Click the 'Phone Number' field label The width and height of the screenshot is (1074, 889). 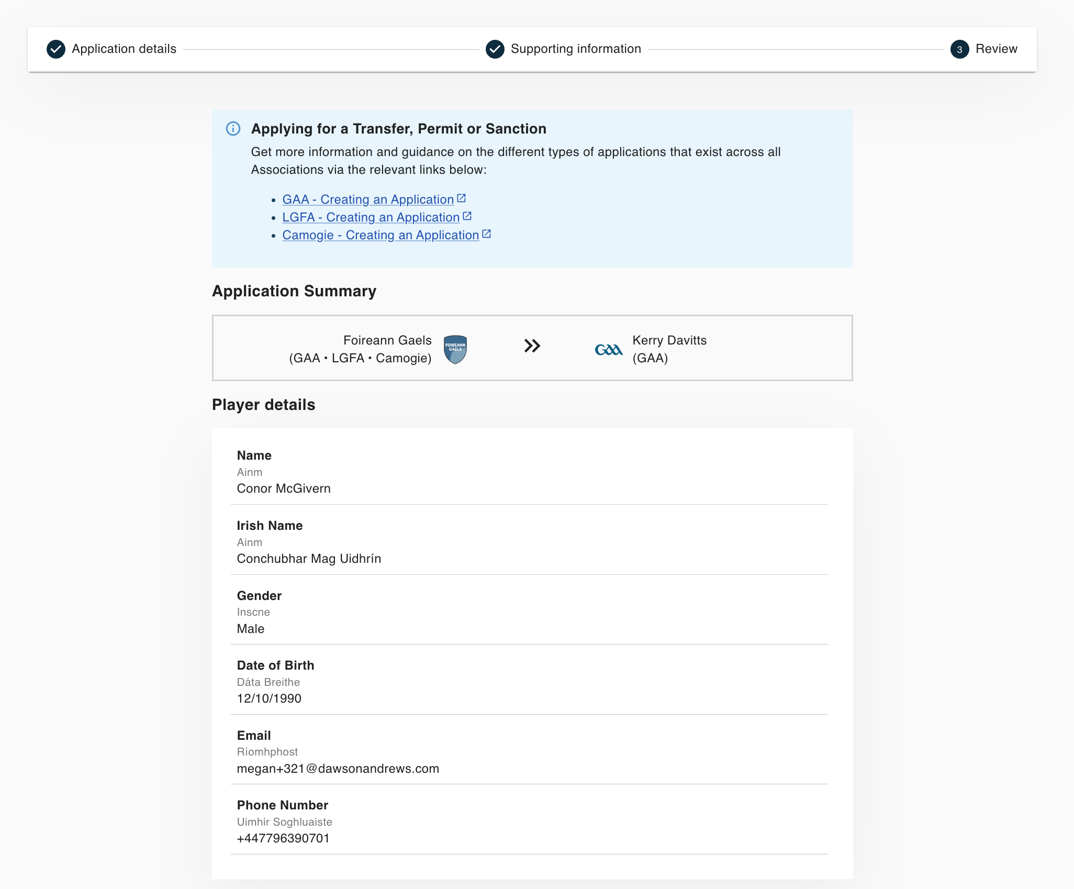283,805
